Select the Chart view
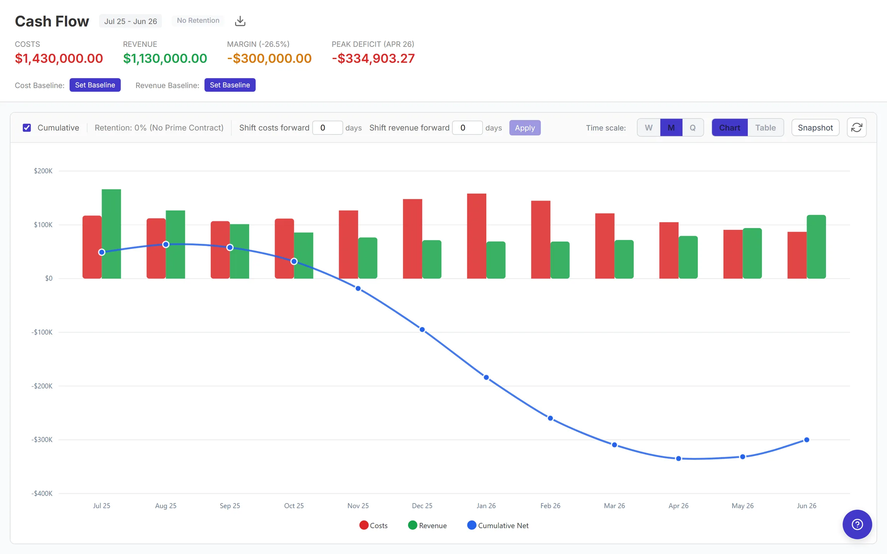 click(x=730, y=128)
